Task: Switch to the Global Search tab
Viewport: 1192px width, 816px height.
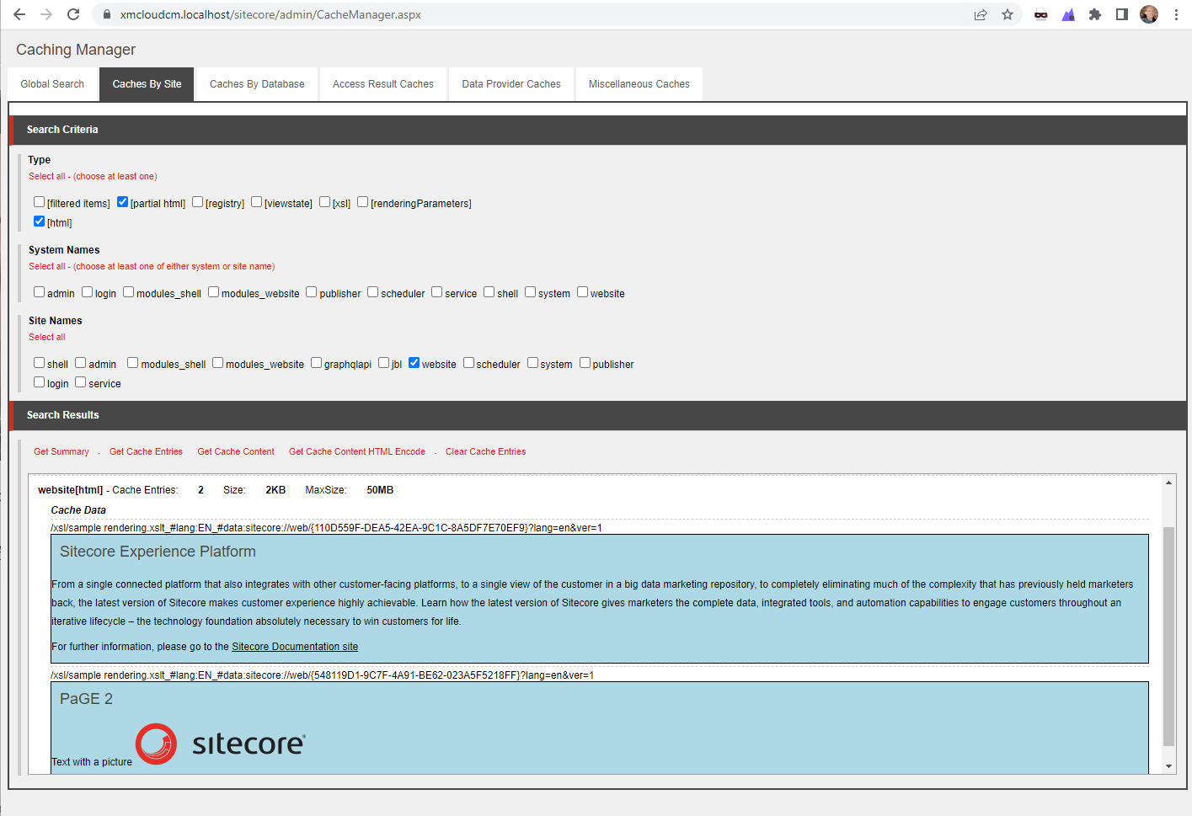Action: [52, 84]
